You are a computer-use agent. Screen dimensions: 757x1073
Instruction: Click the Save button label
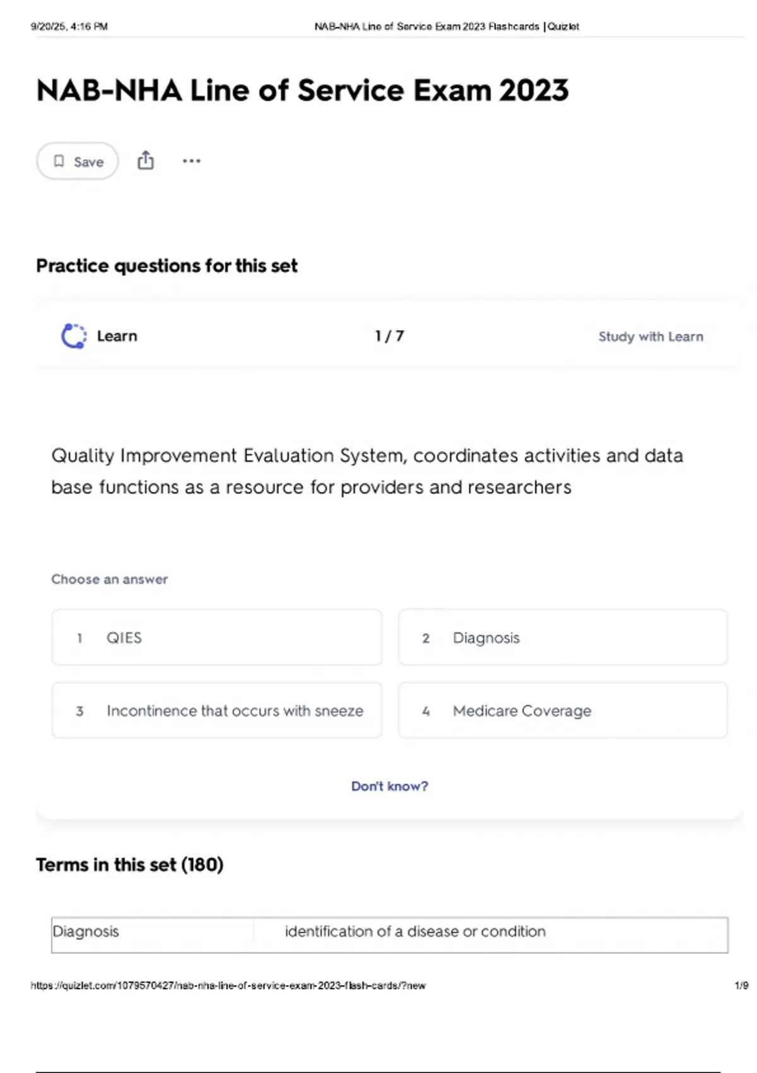click(88, 162)
